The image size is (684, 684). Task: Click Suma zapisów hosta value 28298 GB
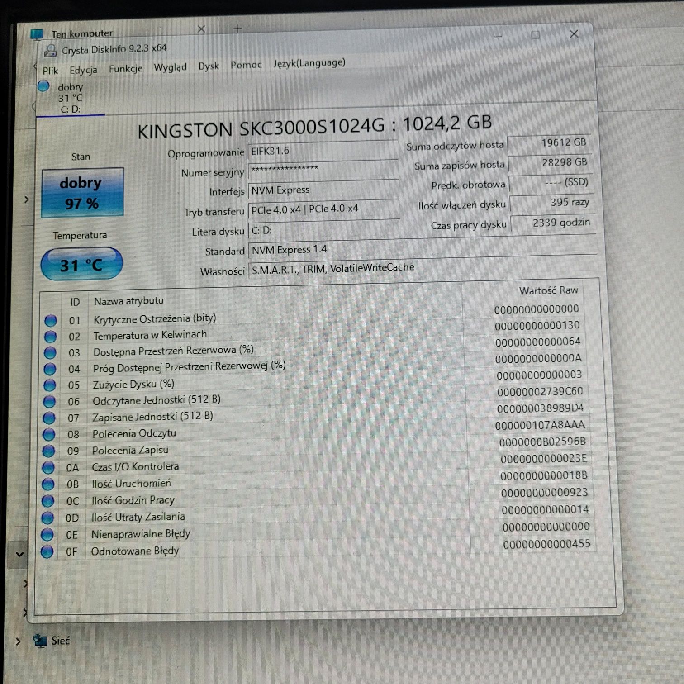pos(551,162)
